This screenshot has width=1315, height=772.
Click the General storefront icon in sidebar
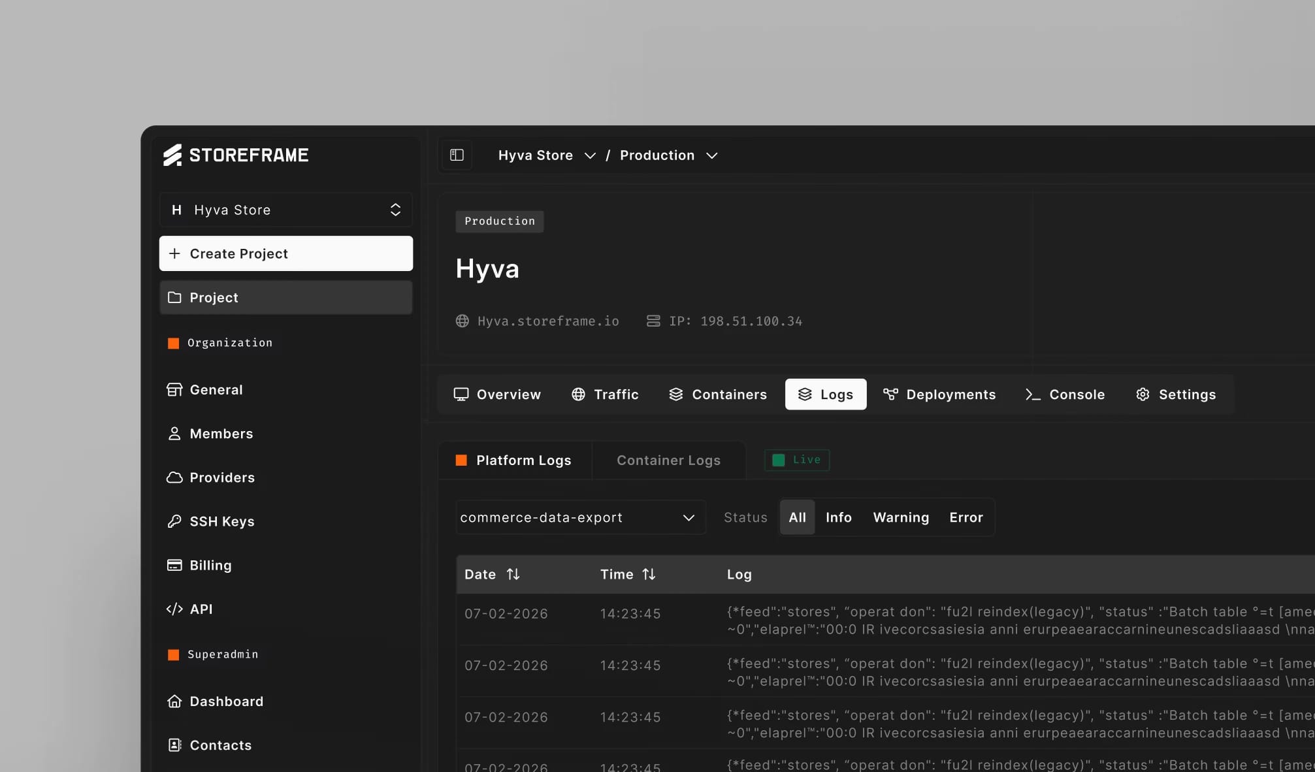(174, 390)
